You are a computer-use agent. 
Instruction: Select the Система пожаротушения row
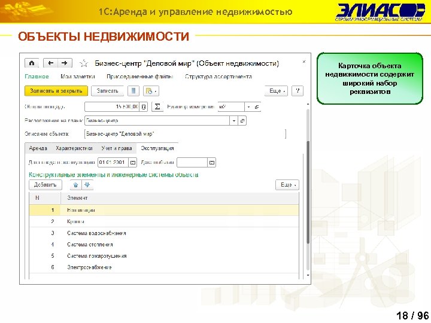pos(164,256)
